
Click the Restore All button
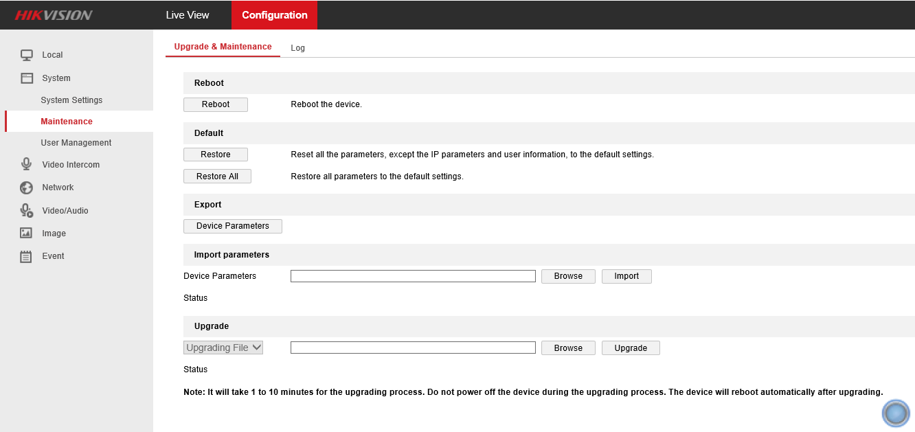click(x=217, y=177)
